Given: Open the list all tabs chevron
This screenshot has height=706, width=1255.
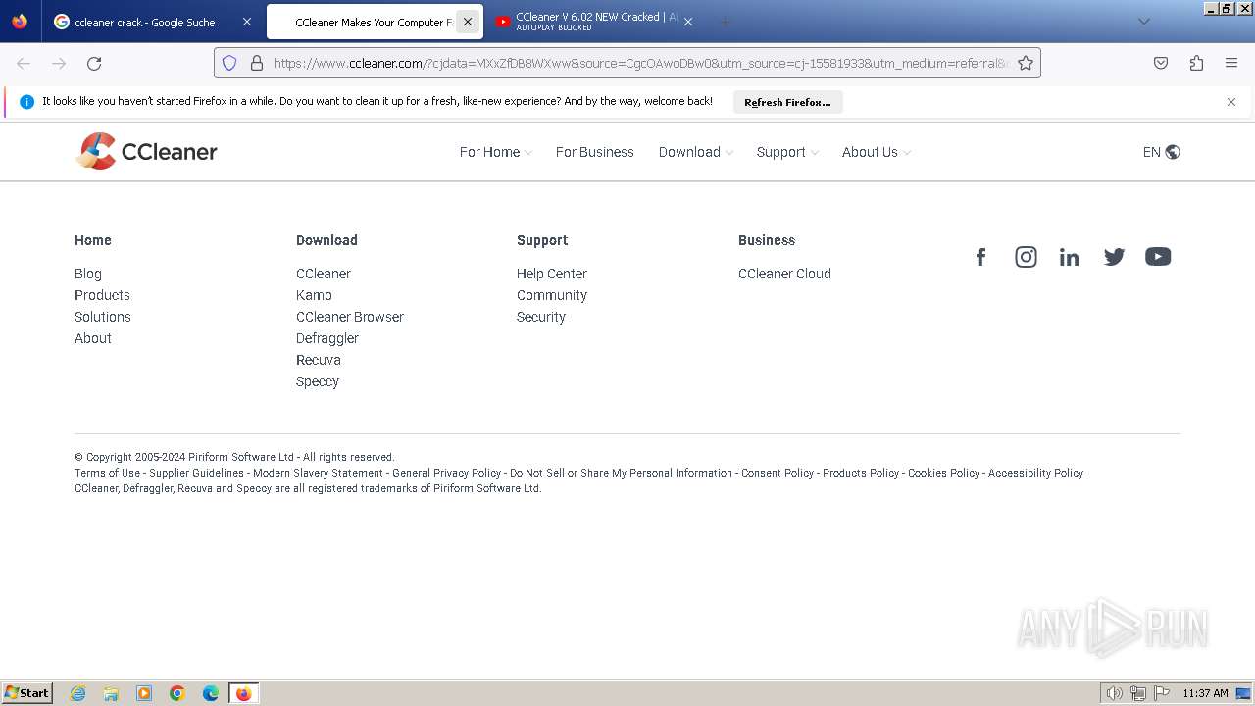Looking at the screenshot, I should (1143, 22).
